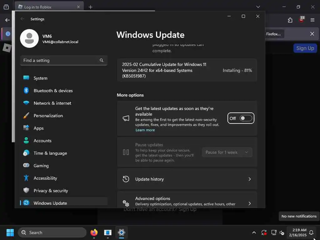Click the 2:19 AM clock

(299, 230)
